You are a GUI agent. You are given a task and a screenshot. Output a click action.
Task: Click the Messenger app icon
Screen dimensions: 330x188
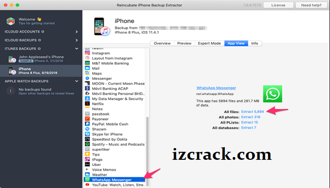pos(87,78)
